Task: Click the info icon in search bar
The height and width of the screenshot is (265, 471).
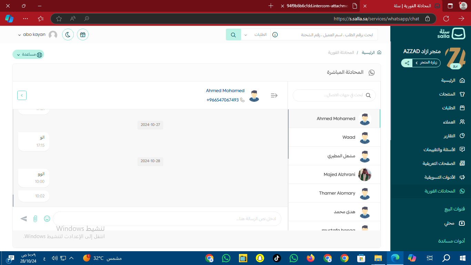Action: point(275,35)
